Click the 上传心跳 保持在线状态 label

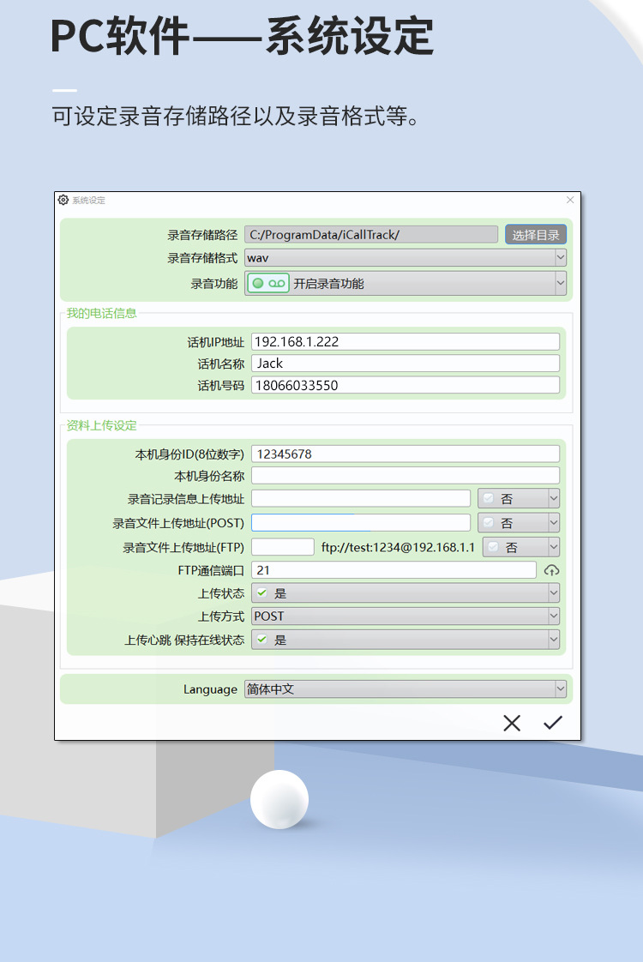point(184,640)
